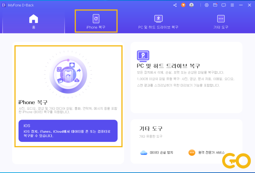
Task: Open 원격 전문가 서비스 link
Action: pos(211,153)
